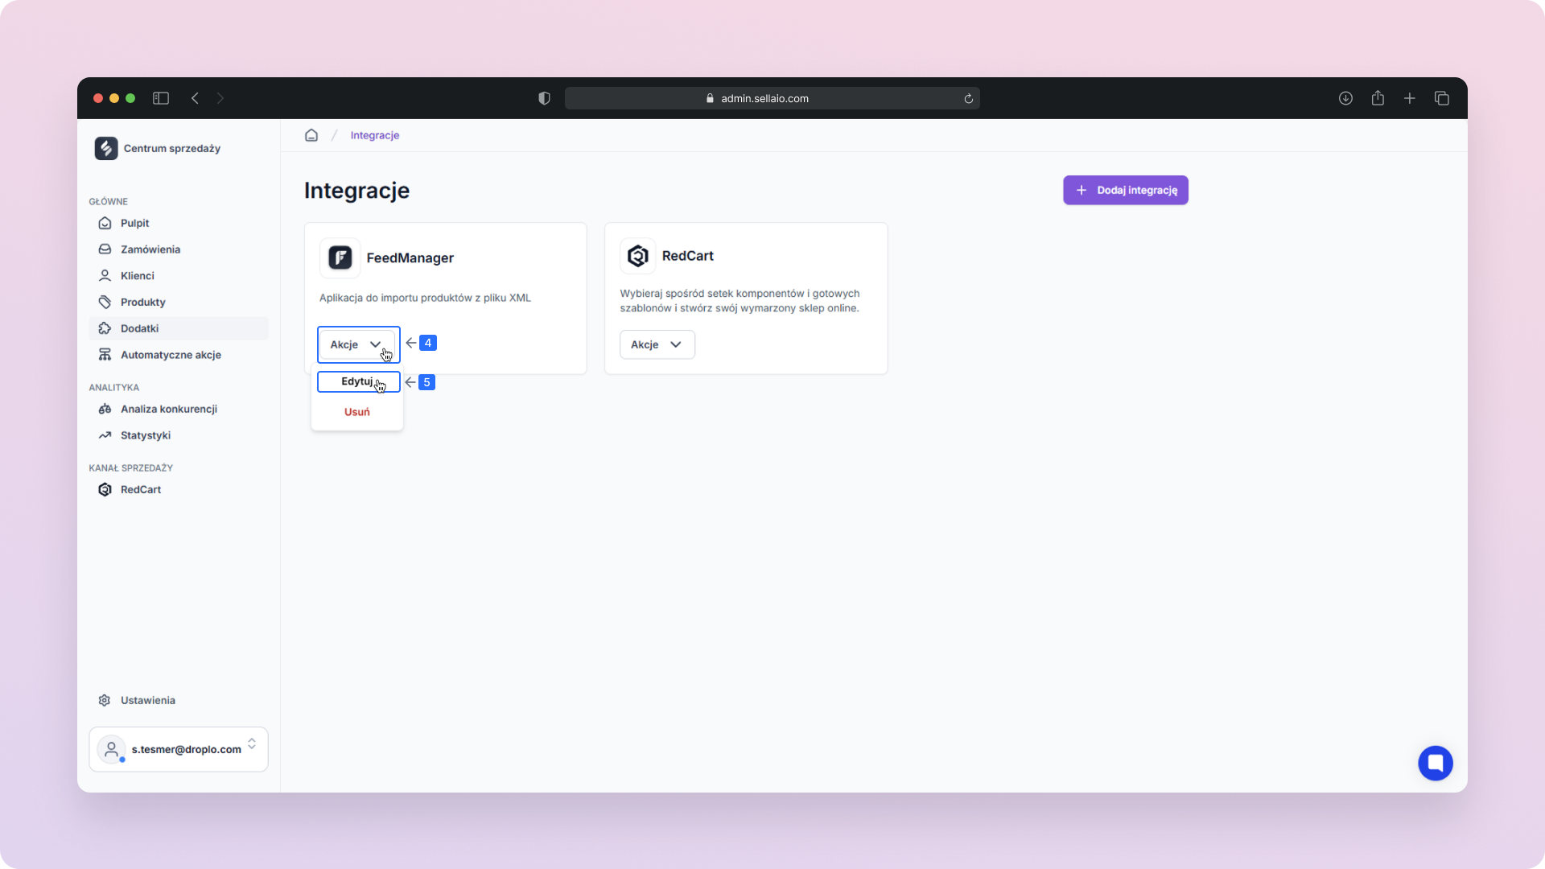Image resolution: width=1545 pixels, height=869 pixels.
Task: Click the Automatyczne akcje icon
Action: click(x=105, y=355)
